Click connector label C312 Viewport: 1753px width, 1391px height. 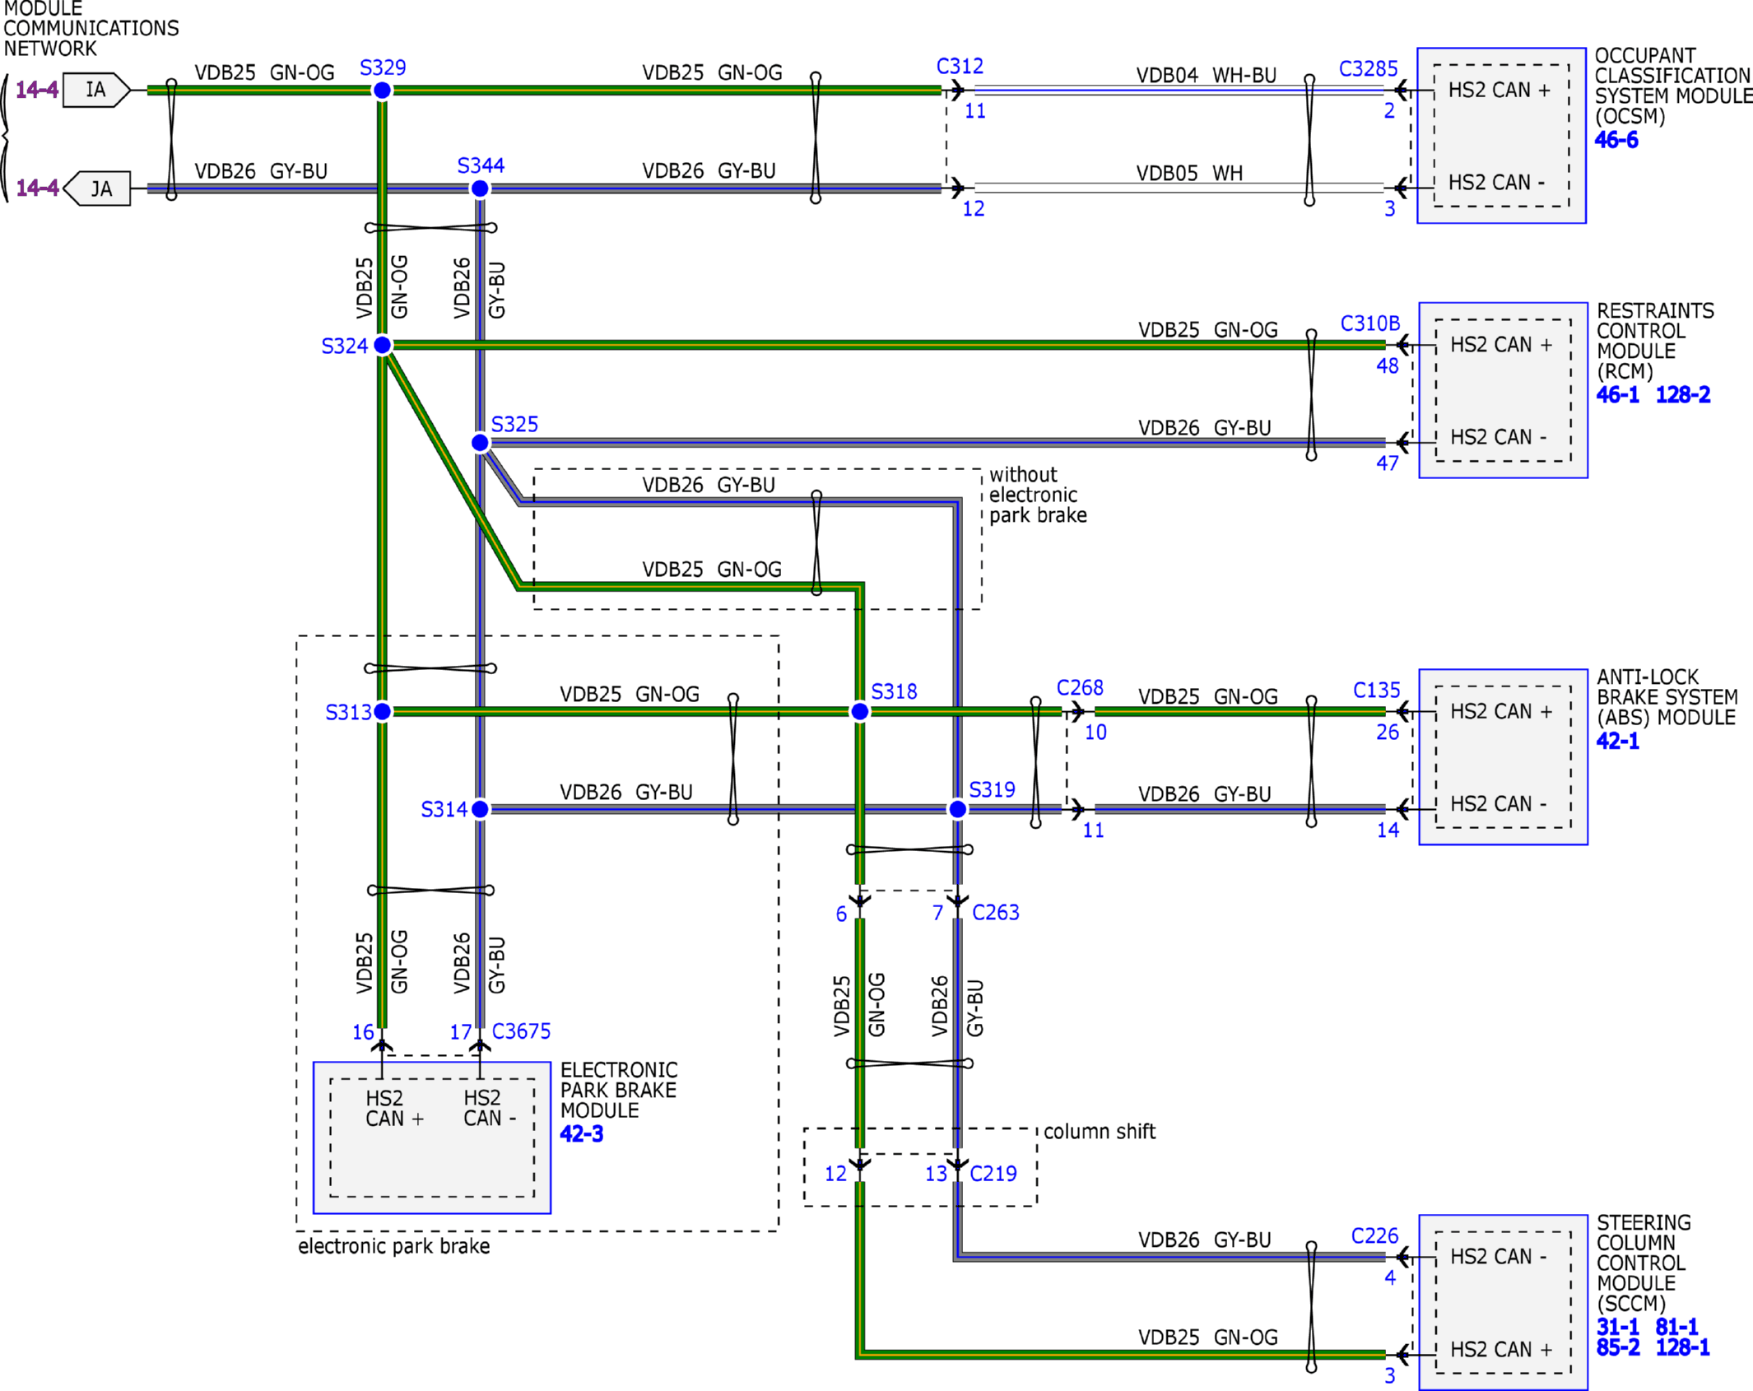(960, 66)
